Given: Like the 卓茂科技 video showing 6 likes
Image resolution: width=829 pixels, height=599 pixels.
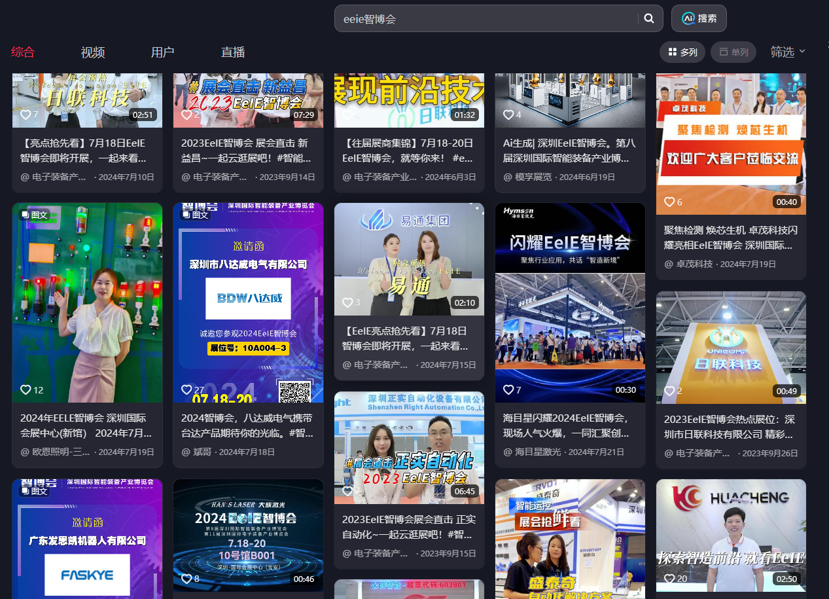Looking at the screenshot, I should click(669, 202).
